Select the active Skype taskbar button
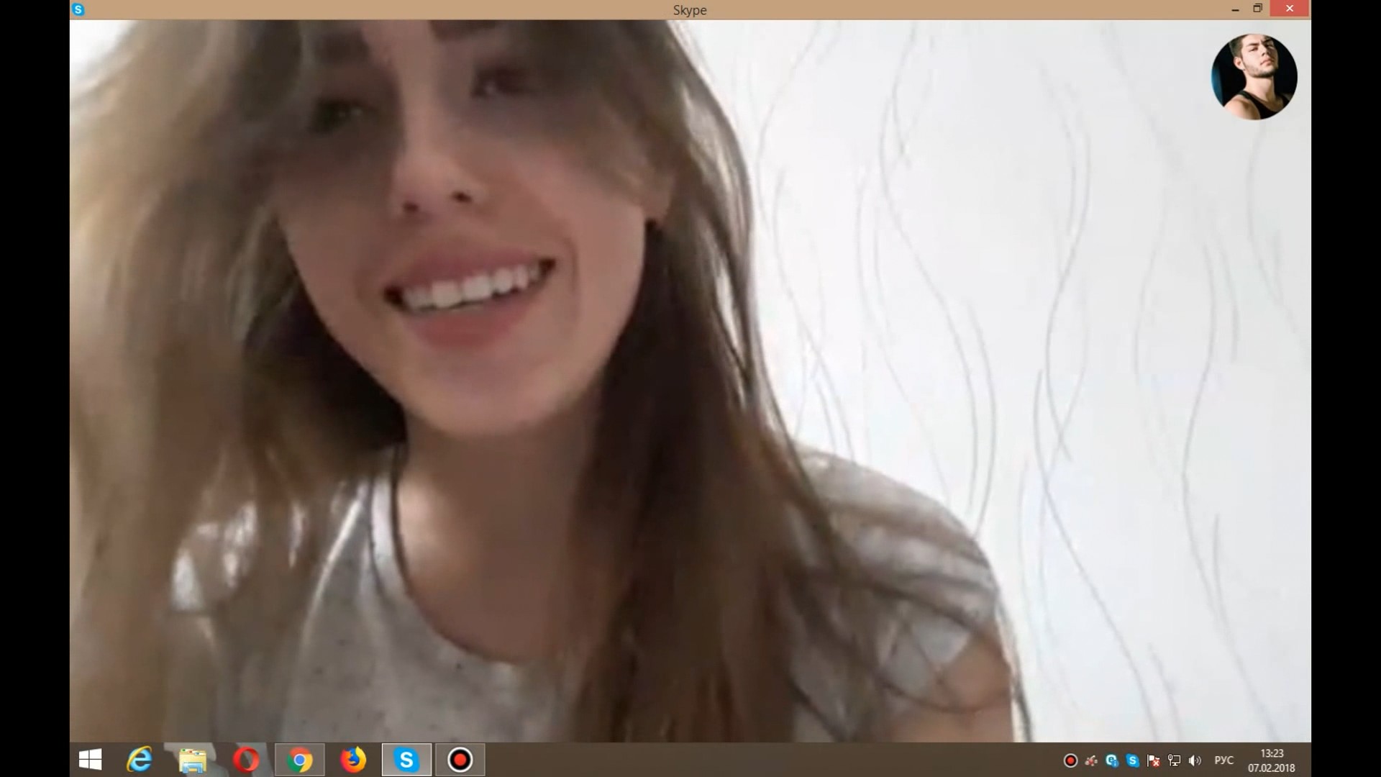 coord(406,760)
